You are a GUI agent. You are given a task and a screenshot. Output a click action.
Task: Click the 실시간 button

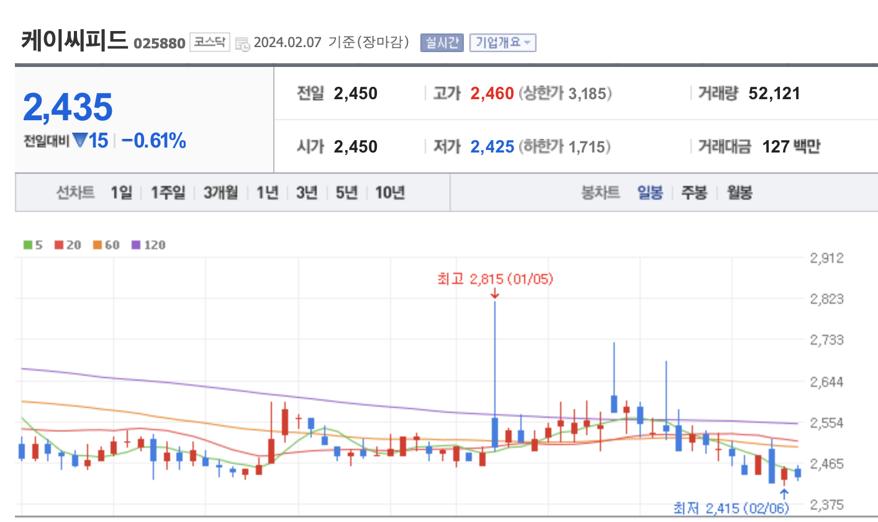(x=442, y=42)
